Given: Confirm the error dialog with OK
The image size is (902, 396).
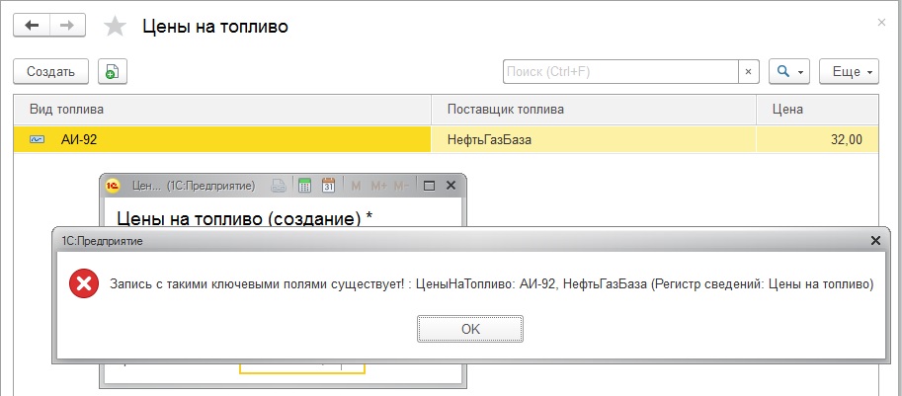Looking at the screenshot, I should (x=469, y=328).
